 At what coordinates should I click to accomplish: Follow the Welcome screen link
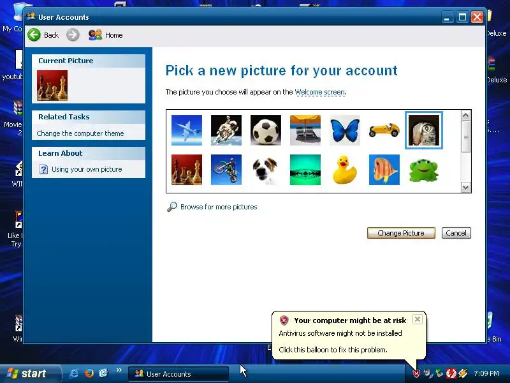point(320,92)
